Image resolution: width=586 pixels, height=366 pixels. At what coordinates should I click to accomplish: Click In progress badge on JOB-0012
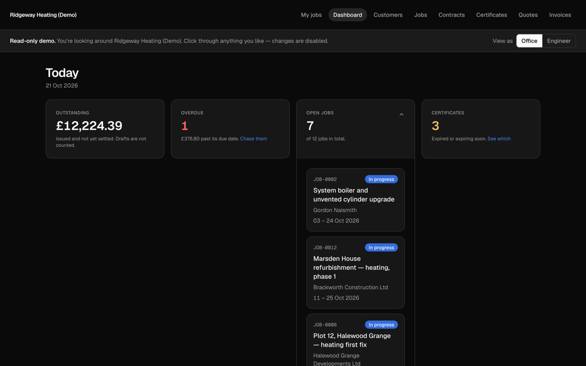pos(381,248)
